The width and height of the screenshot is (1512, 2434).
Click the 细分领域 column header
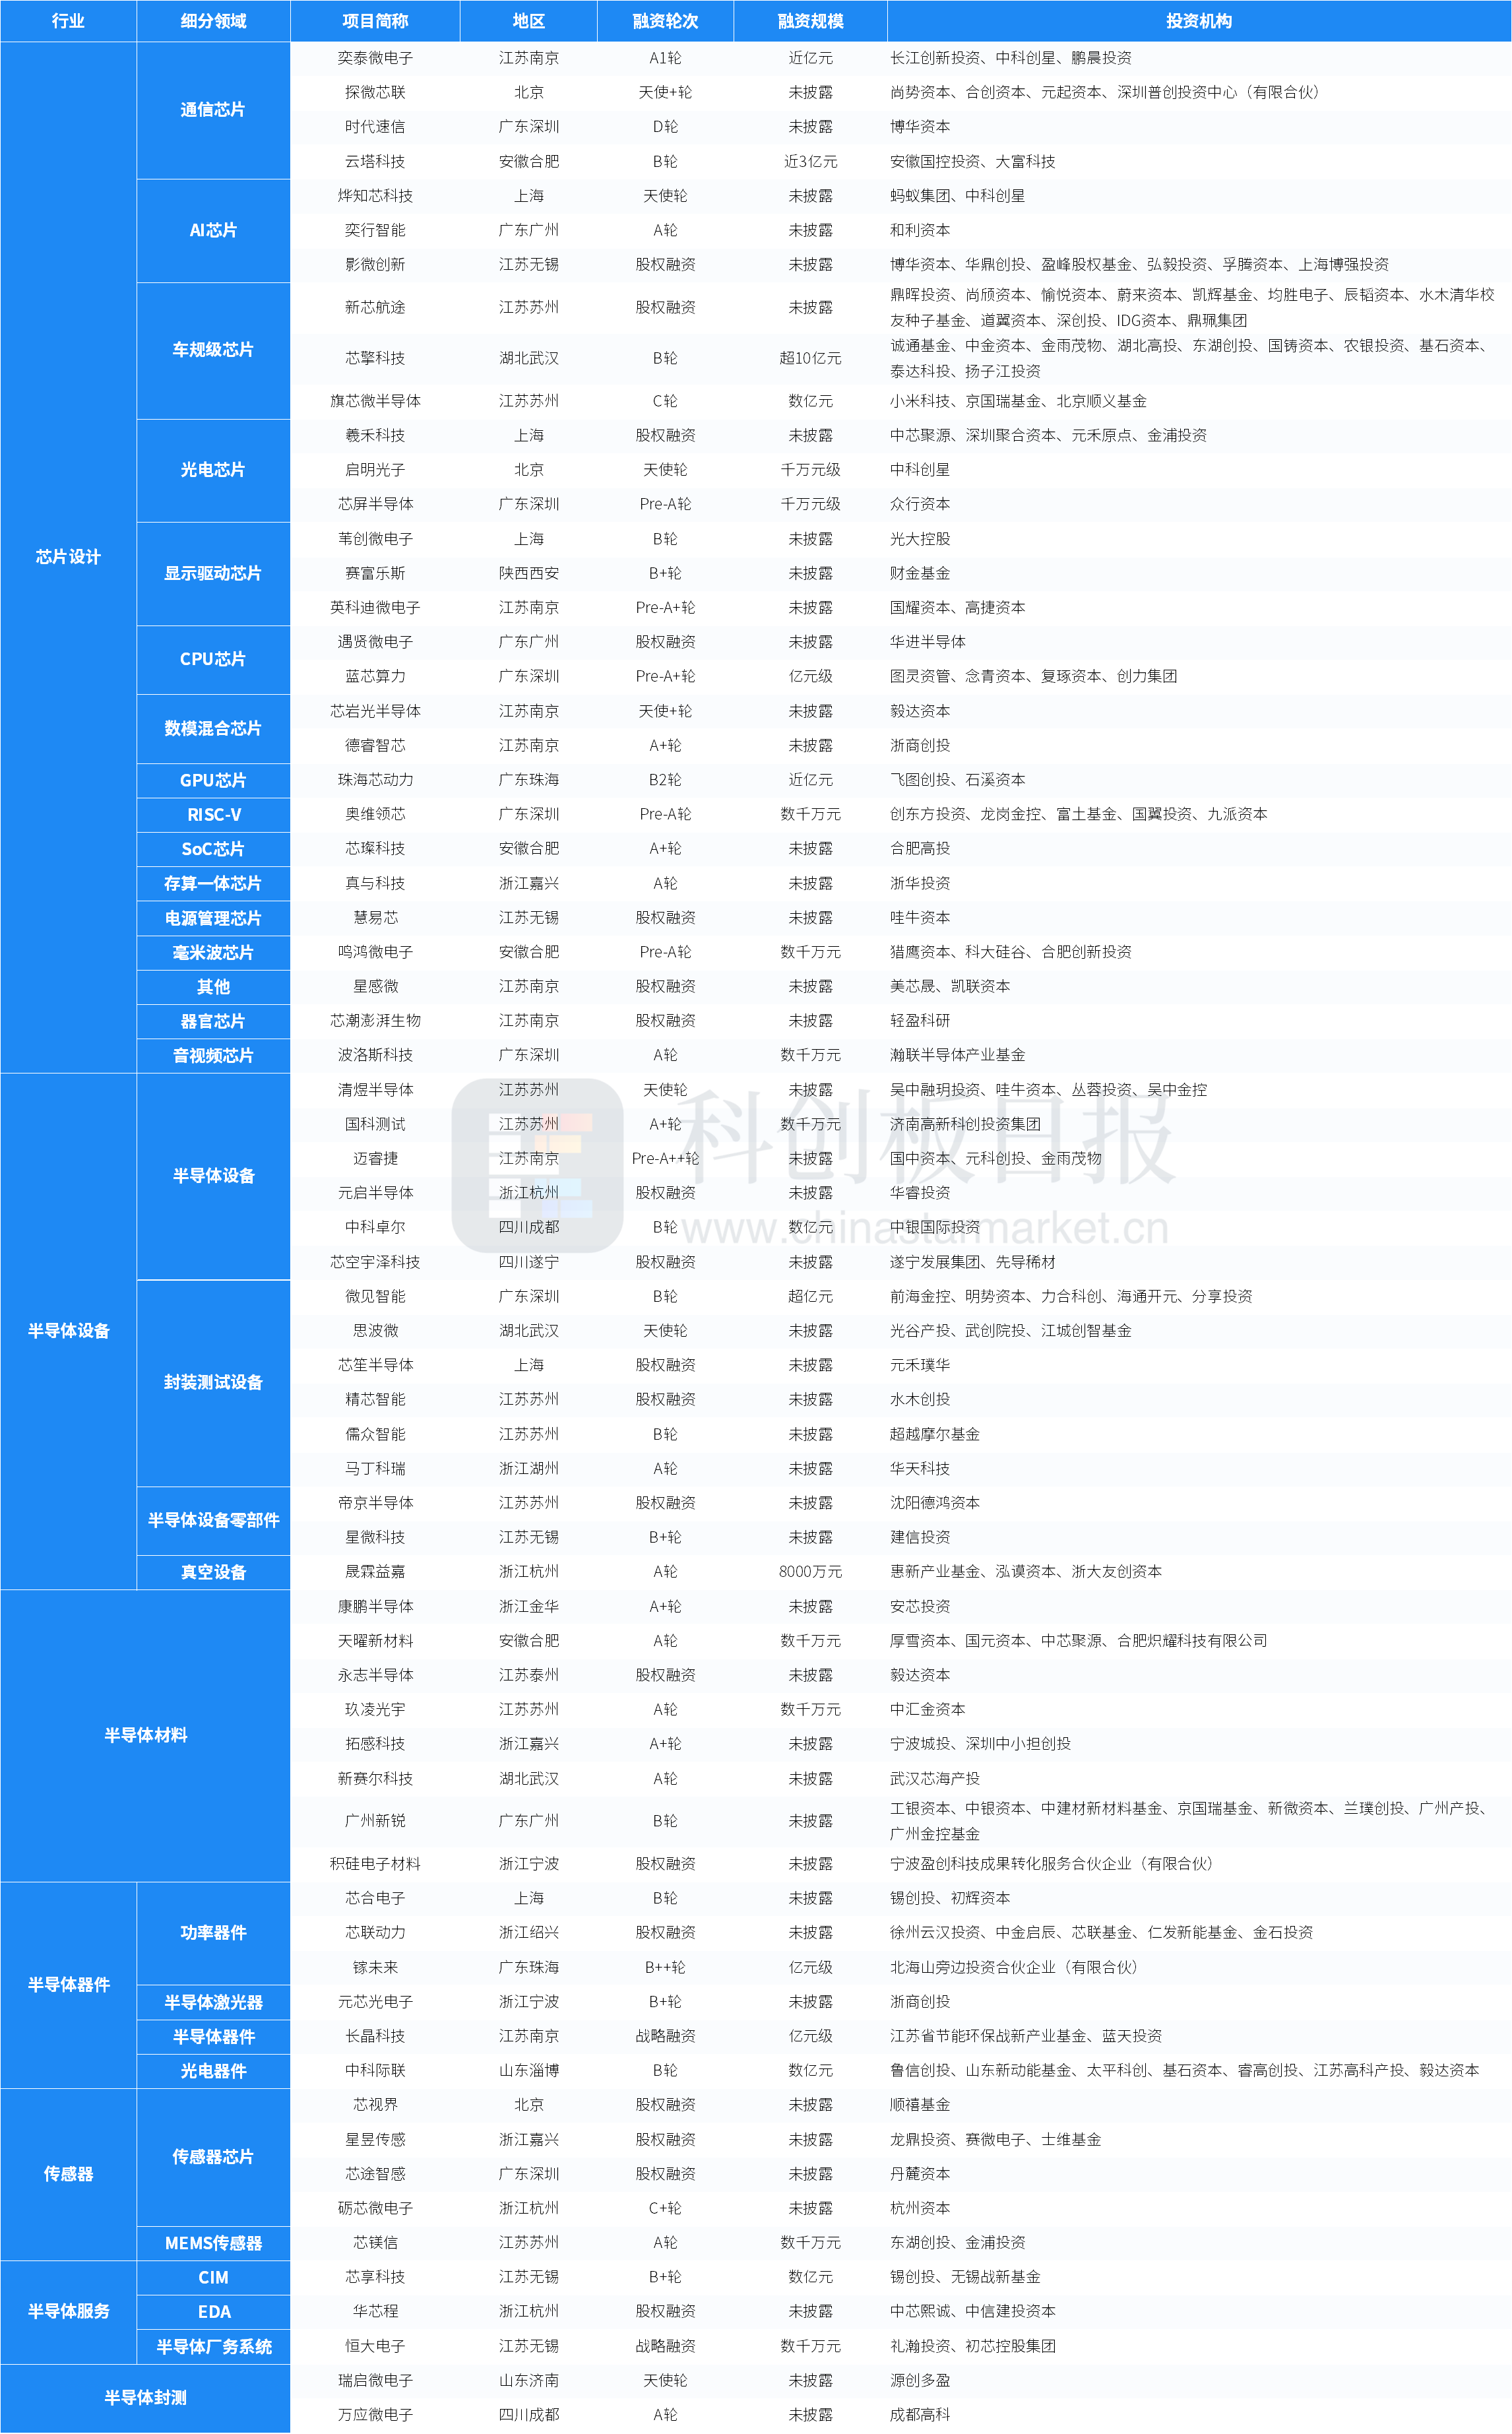pyautogui.click(x=213, y=21)
